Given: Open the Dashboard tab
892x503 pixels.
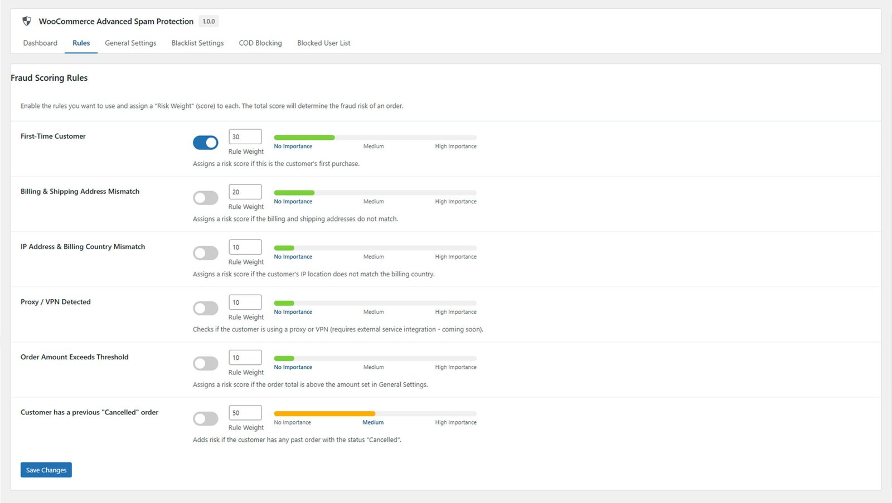Looking at the screenshot, I should pyautogui.click(x=40, y=43).
